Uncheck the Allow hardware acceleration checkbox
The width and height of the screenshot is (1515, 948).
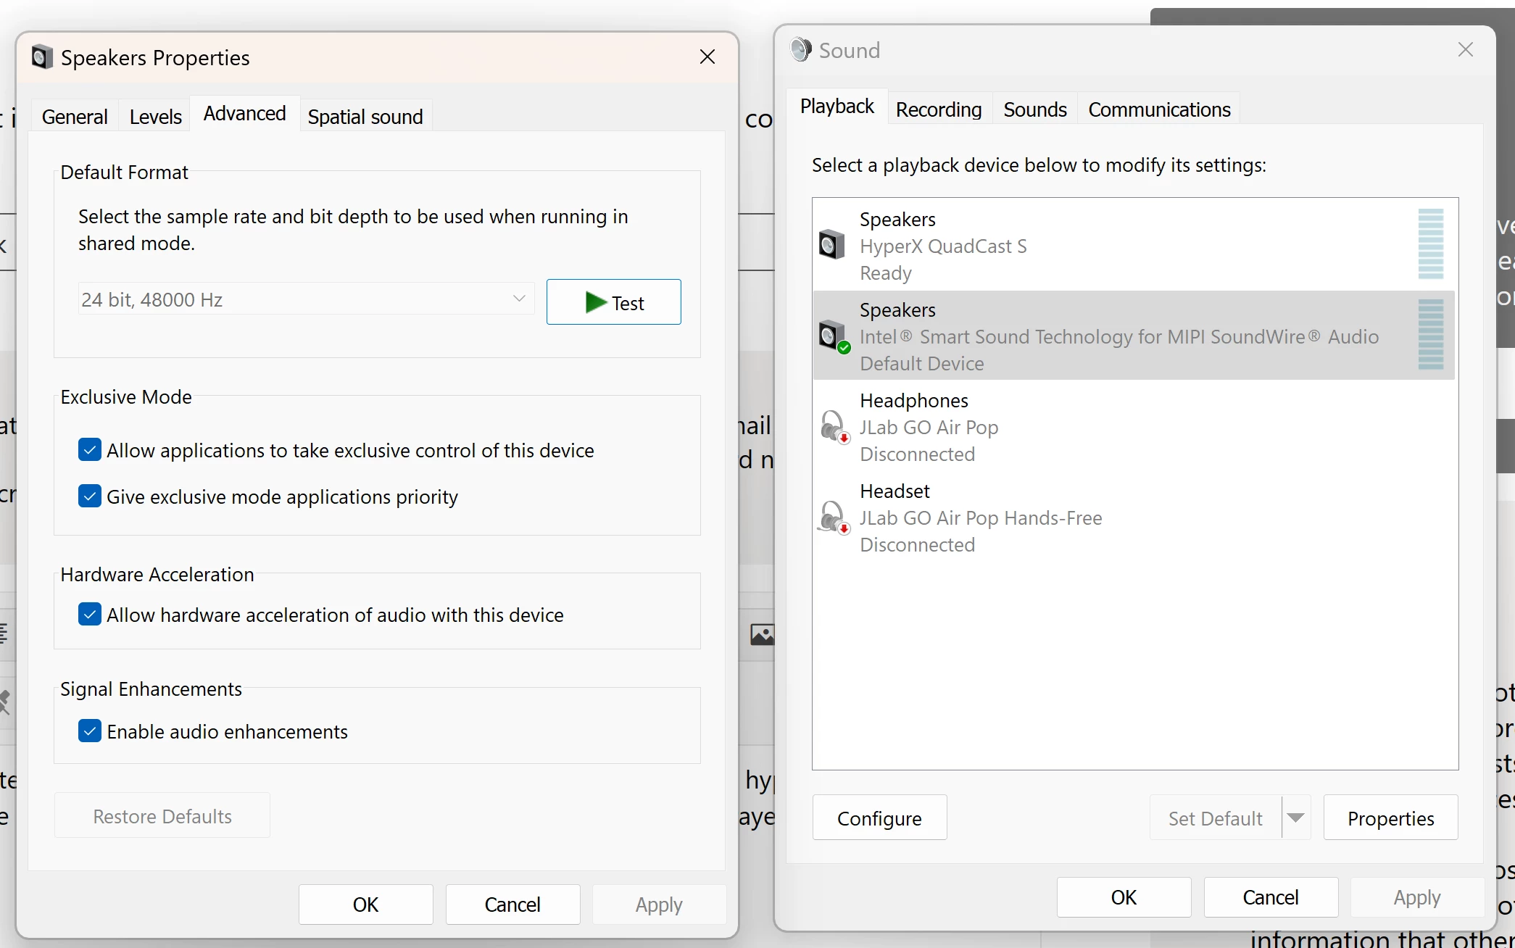click(90, 615)
